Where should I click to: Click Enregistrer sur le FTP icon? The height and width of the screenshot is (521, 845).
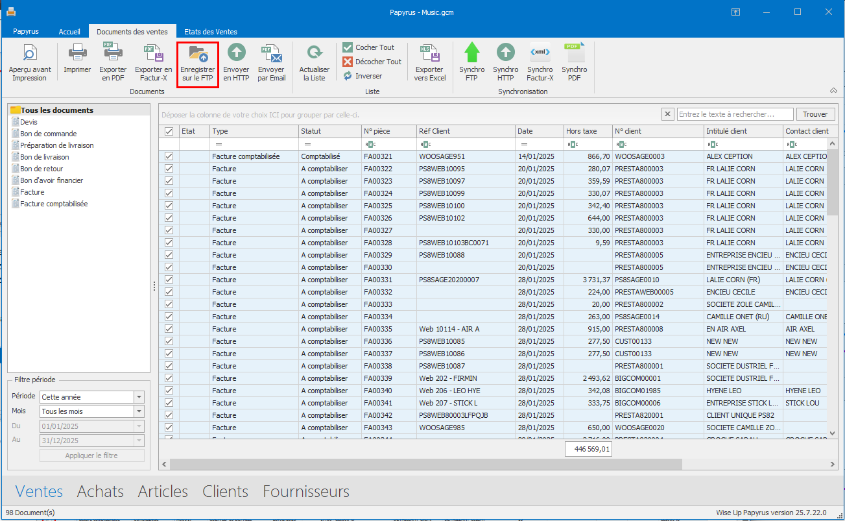click(197, 53)
